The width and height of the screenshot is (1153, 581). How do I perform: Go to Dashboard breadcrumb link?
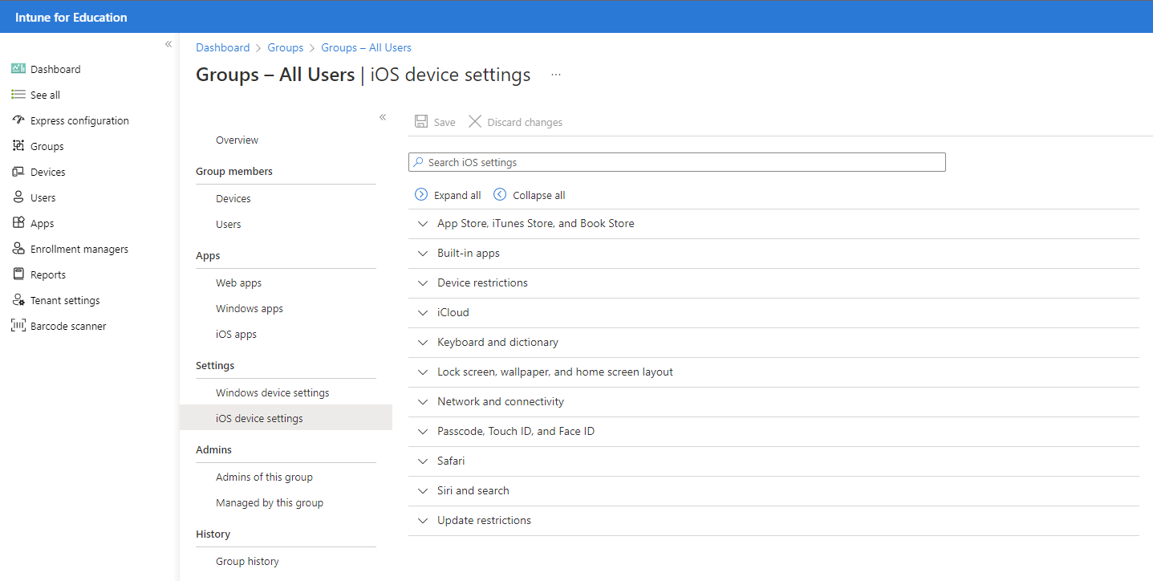222,47
